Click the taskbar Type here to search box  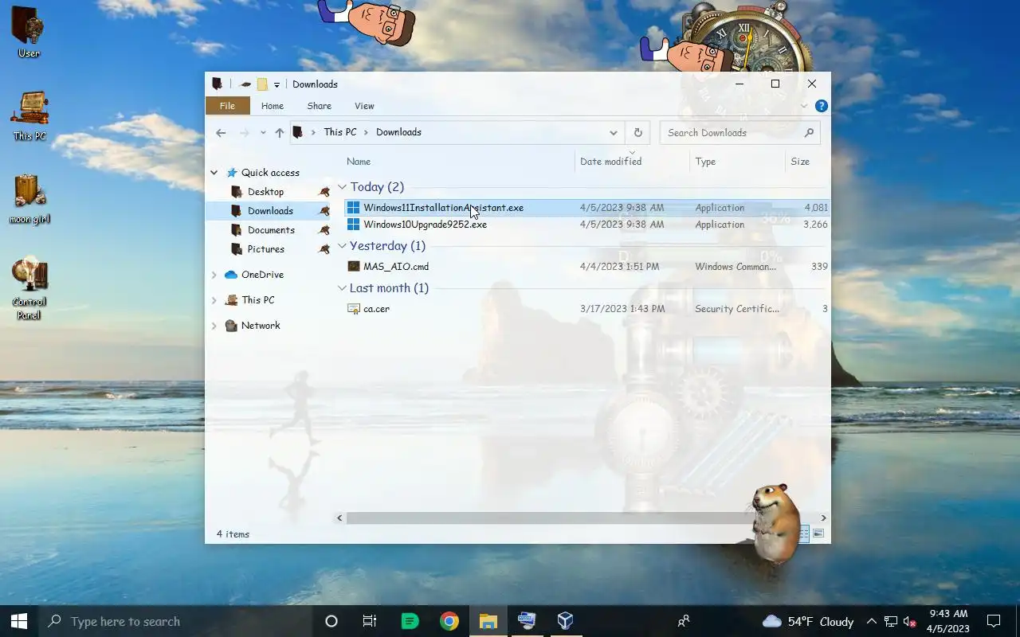(175, 621)
